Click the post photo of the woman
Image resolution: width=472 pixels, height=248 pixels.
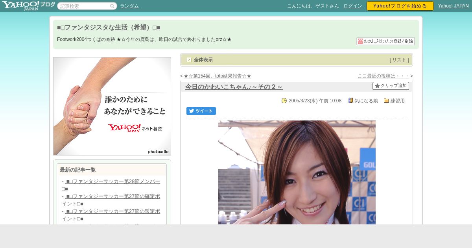pyautogui.click(x=297, y=172)
